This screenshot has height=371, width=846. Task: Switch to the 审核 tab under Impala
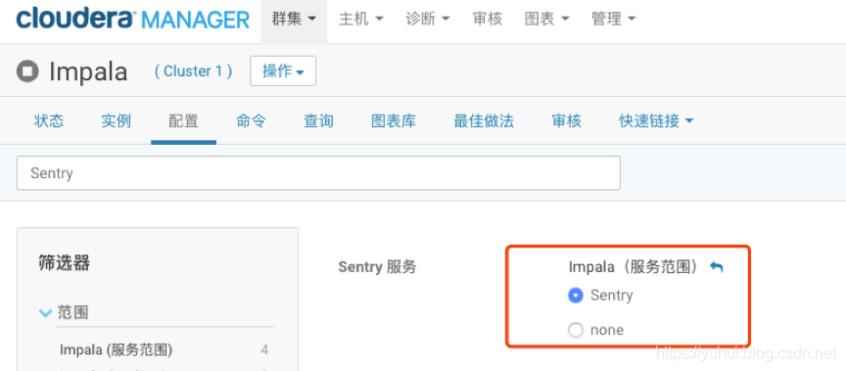click(x=567, y=120)
